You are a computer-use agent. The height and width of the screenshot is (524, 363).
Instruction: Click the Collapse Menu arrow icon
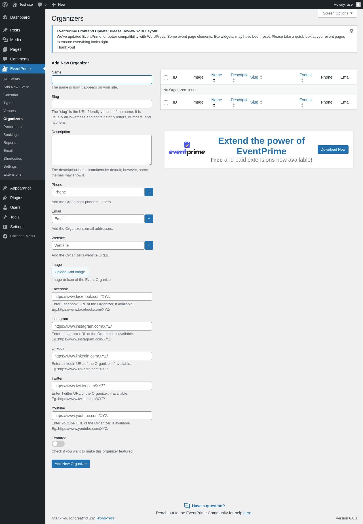pyautogui.click(x=5, y=236)
